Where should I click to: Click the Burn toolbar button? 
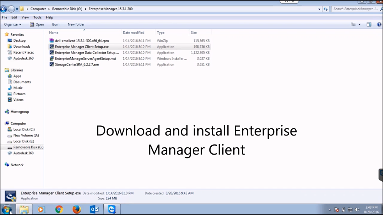tap(56, 25)
